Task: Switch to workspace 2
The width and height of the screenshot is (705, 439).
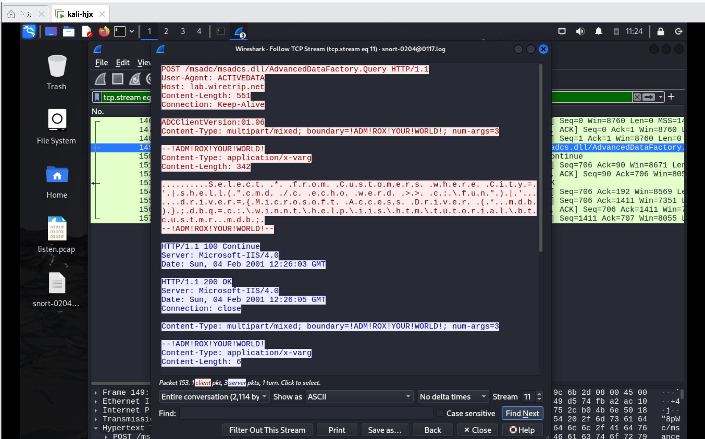Action: coord(166,31)
